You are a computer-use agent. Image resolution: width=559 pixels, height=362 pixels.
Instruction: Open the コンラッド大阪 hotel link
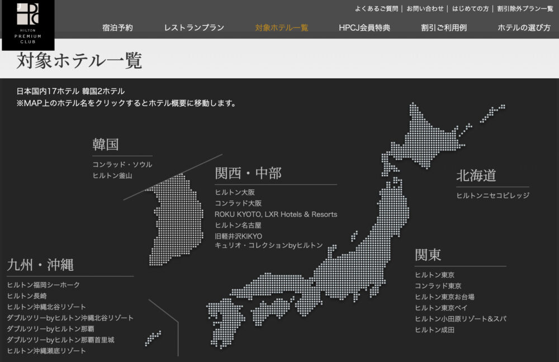tap(238, 203)
